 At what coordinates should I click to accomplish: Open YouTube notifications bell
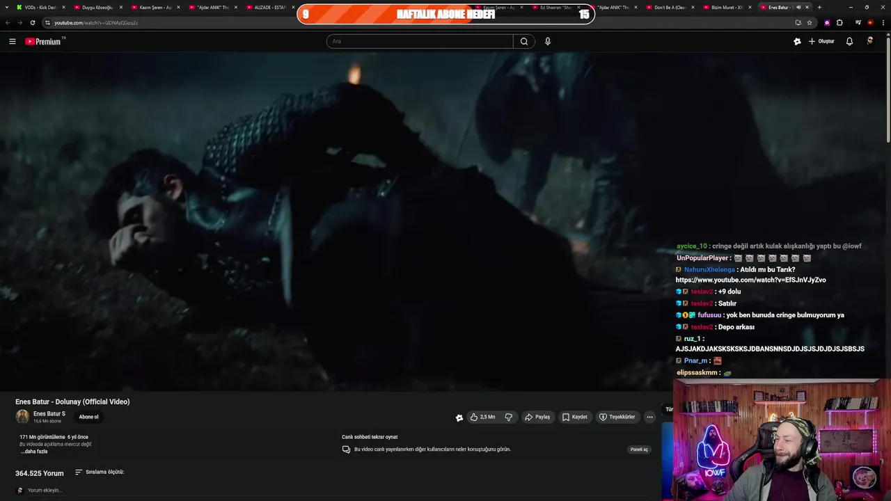pyautogui.click(x=849, y=42)
